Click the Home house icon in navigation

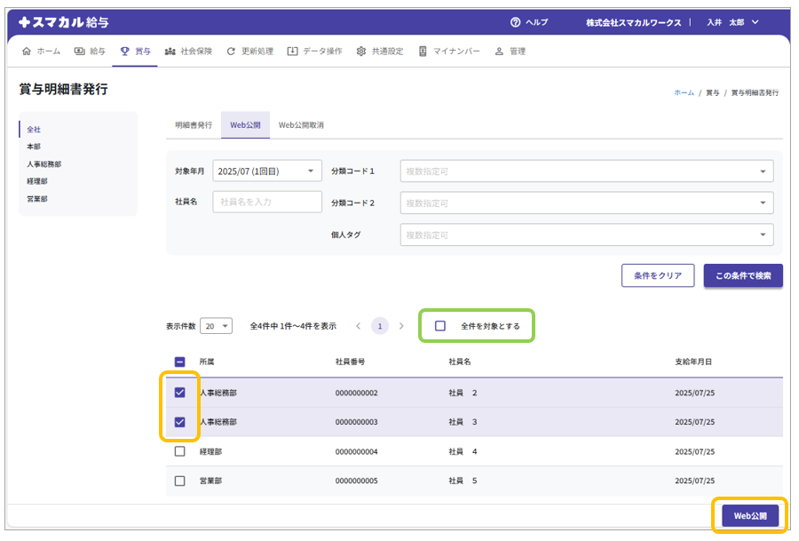(26, 52)
